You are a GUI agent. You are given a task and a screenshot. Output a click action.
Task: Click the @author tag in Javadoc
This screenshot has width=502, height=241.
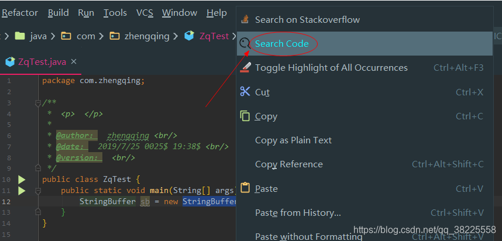(77, 136)
